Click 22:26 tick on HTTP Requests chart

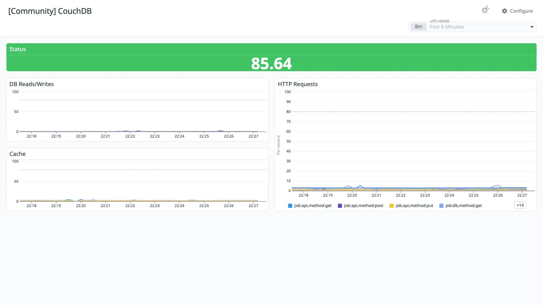tap(498, 195)
